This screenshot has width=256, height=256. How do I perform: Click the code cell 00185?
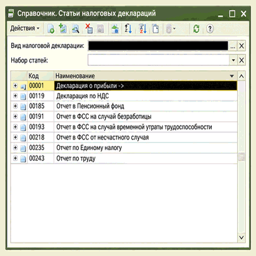click(x=40, y=106)
